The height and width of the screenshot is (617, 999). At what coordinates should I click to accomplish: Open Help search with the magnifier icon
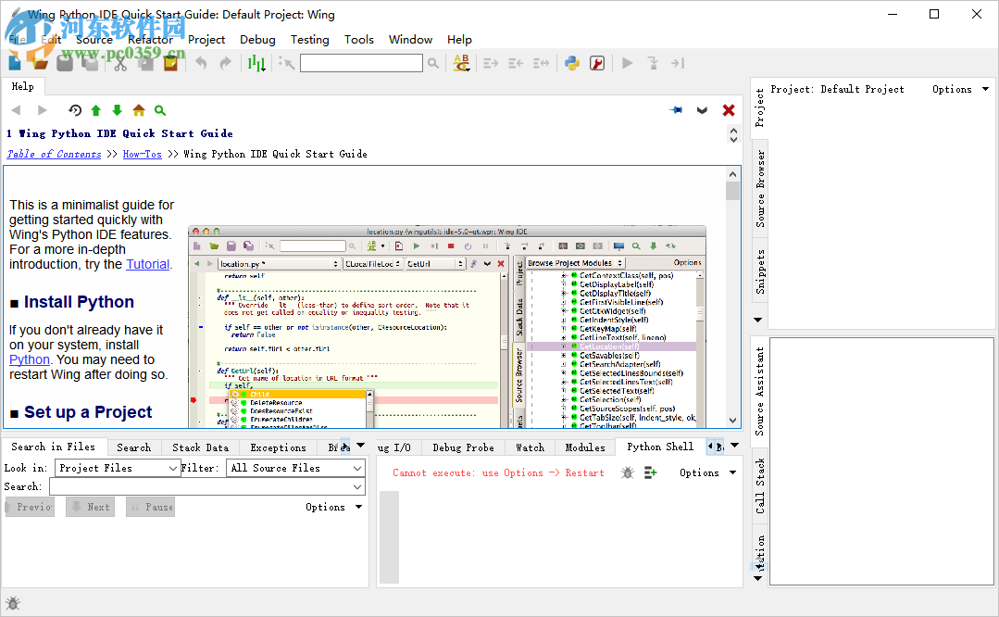click(x=159, y=110)
